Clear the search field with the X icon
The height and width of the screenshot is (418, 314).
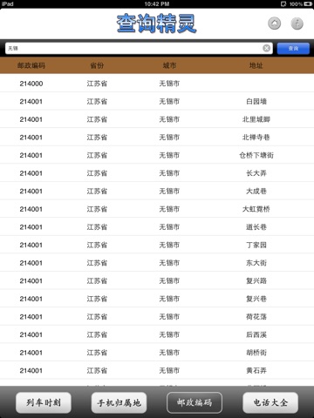(266, 48)
